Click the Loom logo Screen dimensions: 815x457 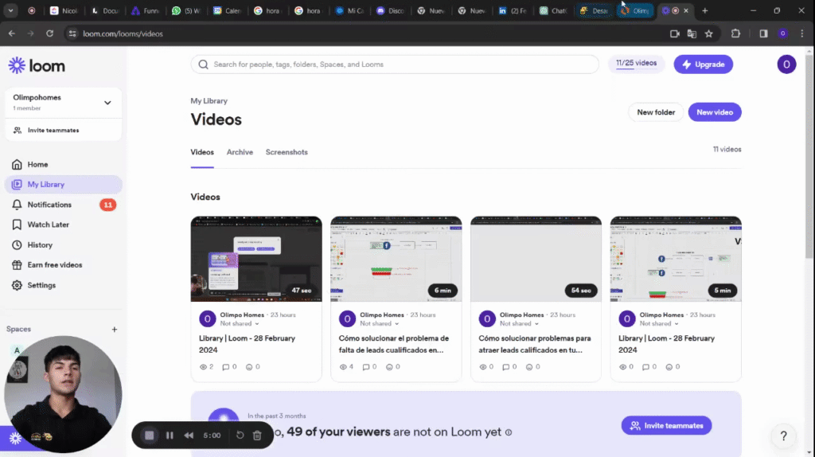37,65
